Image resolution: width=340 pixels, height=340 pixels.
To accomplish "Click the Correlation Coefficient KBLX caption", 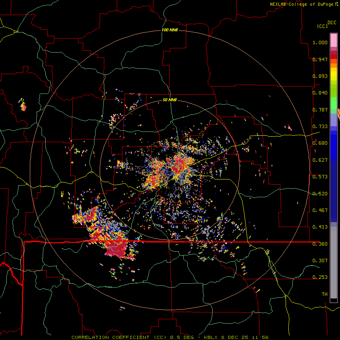I will pyautogui.click(x=170, y=337).
